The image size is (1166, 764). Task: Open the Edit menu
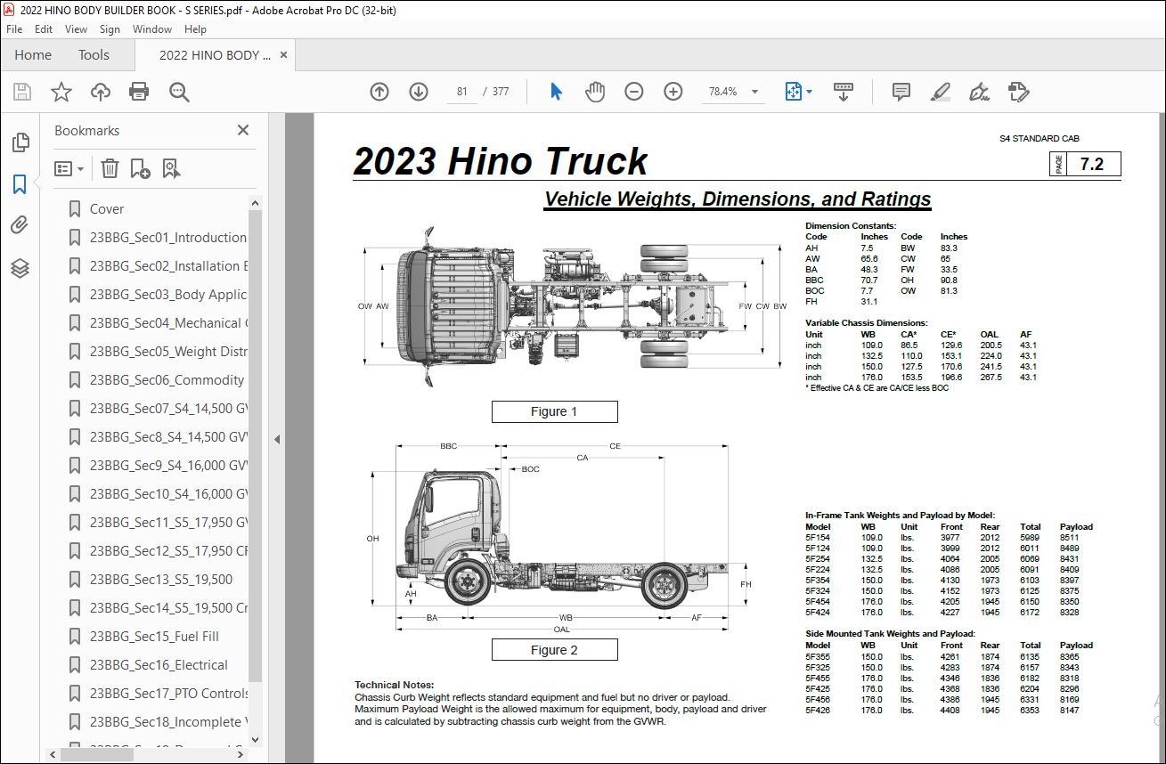(x=44, y=29)
